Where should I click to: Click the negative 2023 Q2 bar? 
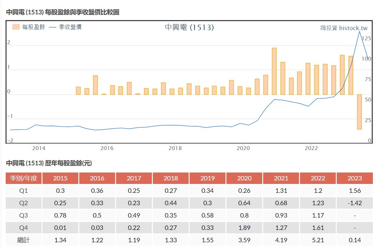359,112
